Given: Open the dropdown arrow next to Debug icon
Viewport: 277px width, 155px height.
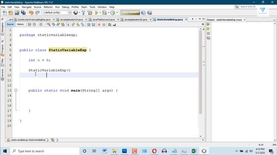Looking at the screenshot, I should pos(108,12).
